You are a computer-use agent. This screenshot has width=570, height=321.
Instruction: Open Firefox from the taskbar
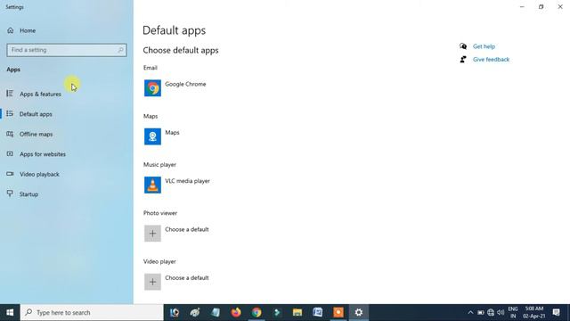(236, 312)
